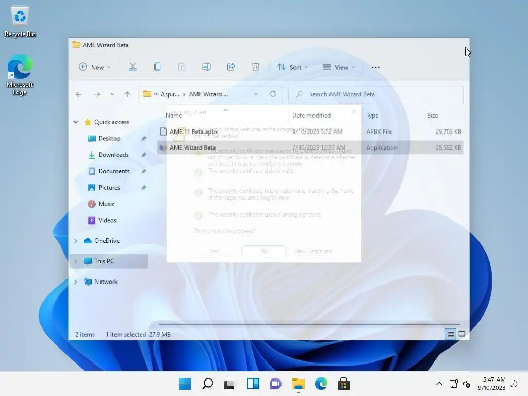Click the Cut scissors icon
The image size is (528, 396).
(x=133, y=67)
